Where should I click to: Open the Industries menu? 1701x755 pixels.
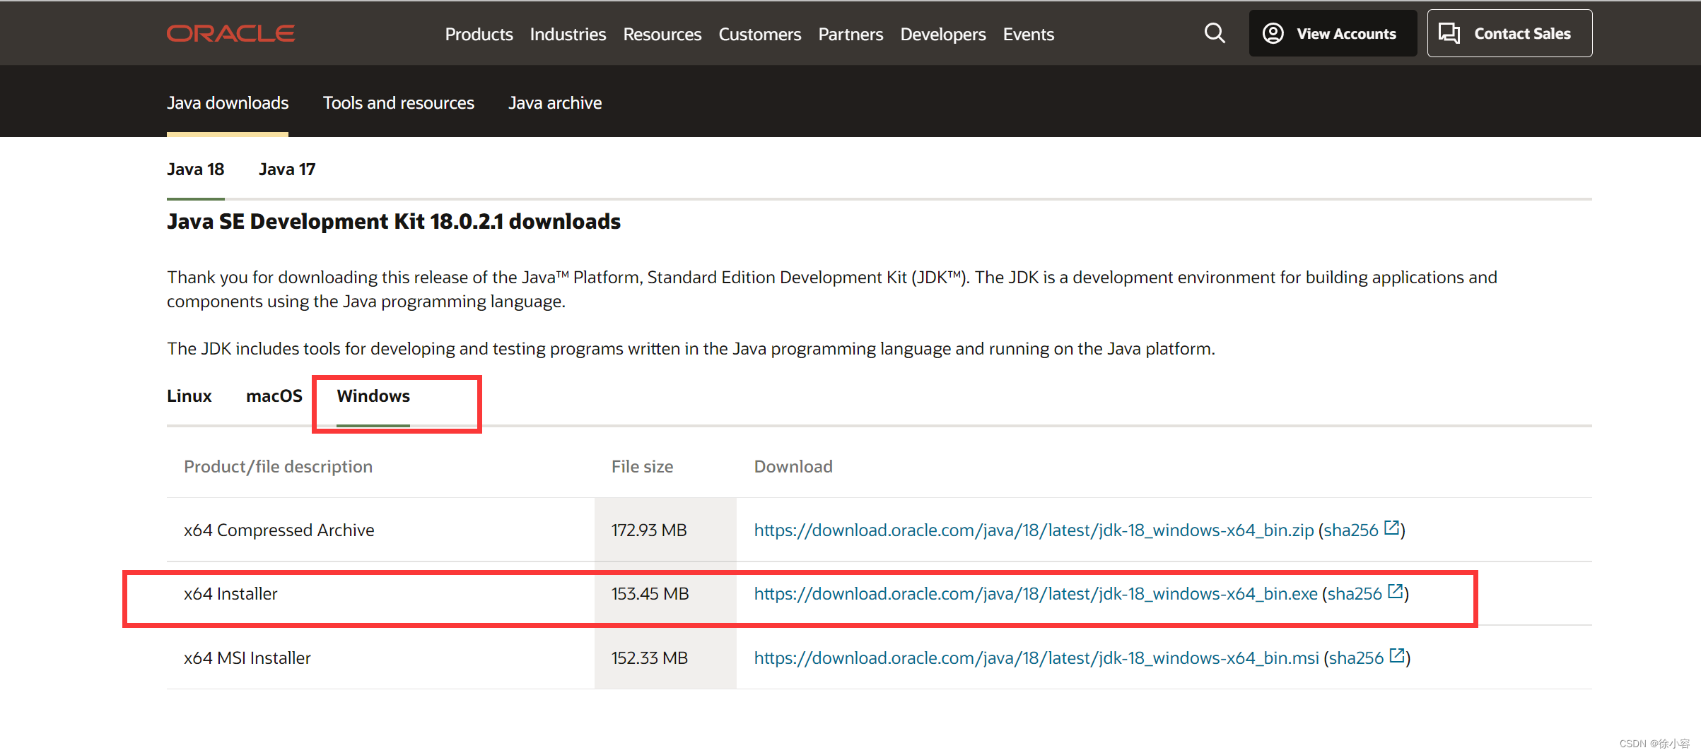[568, 34]
